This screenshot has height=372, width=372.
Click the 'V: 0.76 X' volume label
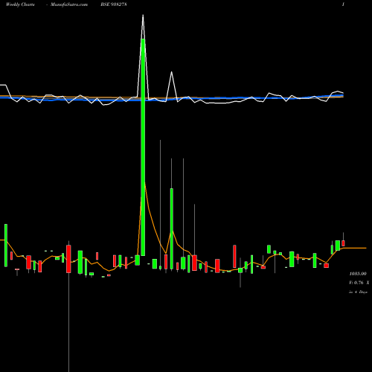[x=359, y=283]
